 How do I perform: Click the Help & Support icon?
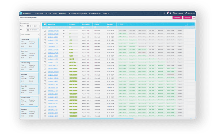point(174,13)
